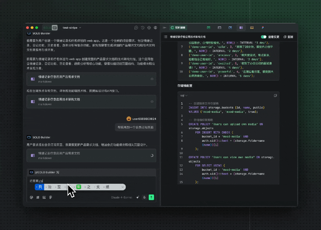321x230 pixels.
Task: Click the @ mention icon in composer
Action: coord(31,197)
